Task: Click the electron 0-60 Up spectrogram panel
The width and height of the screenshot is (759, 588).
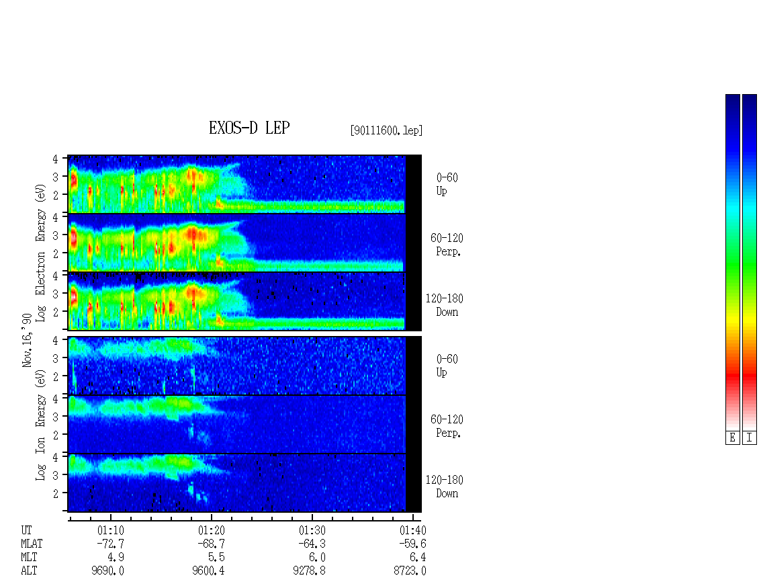Action: [244, 184]
